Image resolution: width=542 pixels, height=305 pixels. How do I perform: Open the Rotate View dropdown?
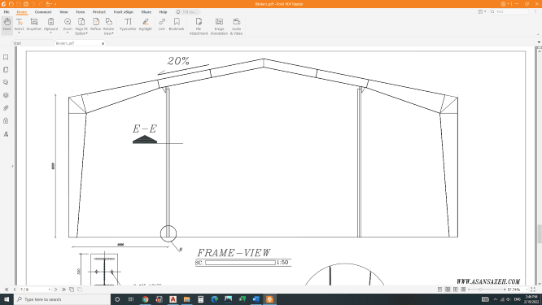click(108, 26)
